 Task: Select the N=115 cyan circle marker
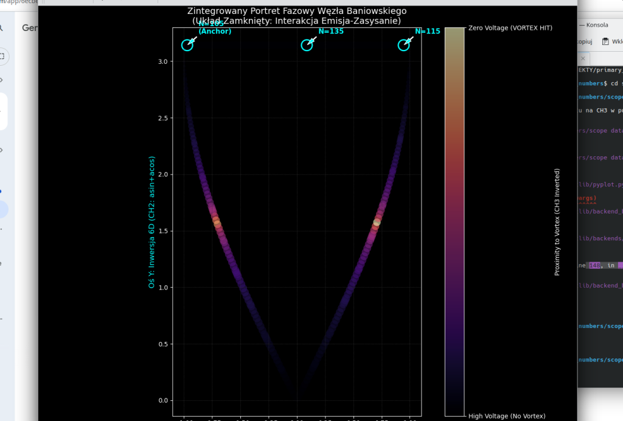[403, 45]
